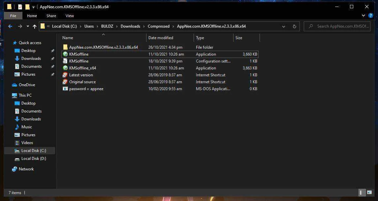
Task: Refresh the current folder view
Action: tap(294, 26)
